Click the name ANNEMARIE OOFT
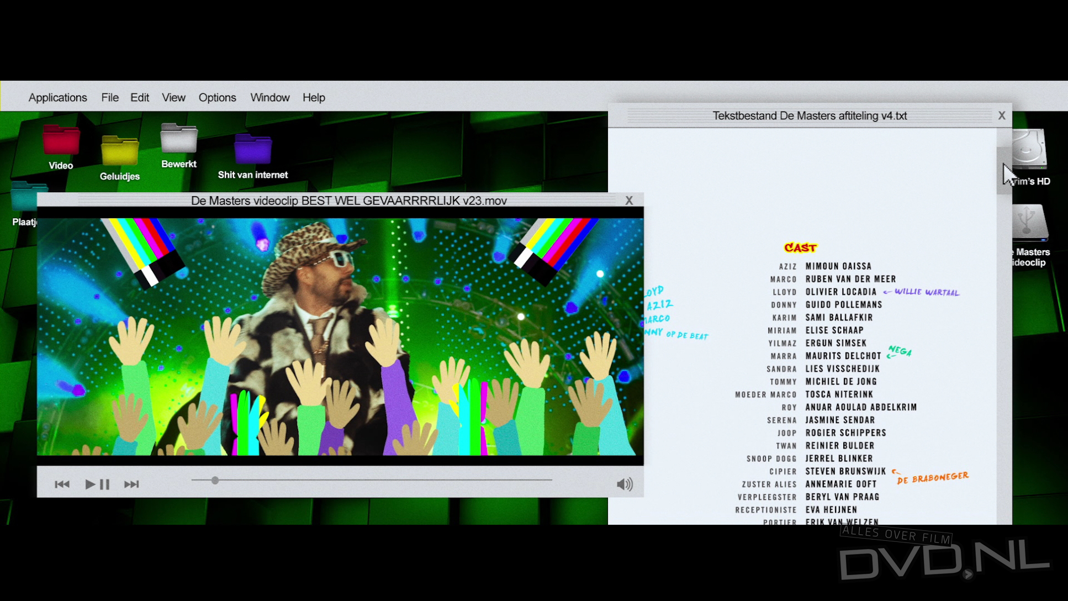1068x601 pixels. pos(841,484)
